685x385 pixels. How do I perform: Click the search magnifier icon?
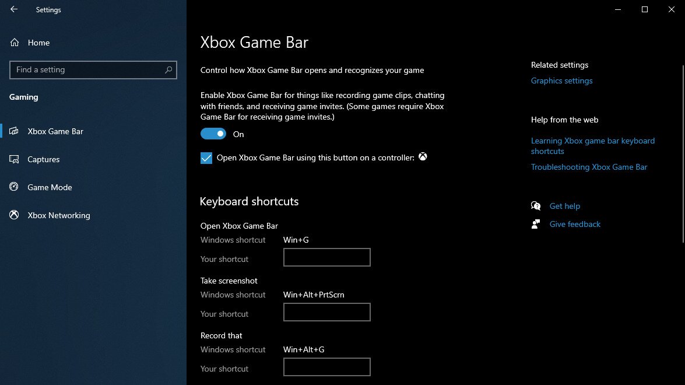point(168,70)
